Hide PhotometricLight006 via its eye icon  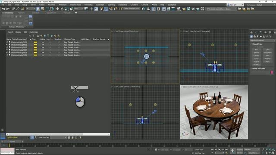7,55
